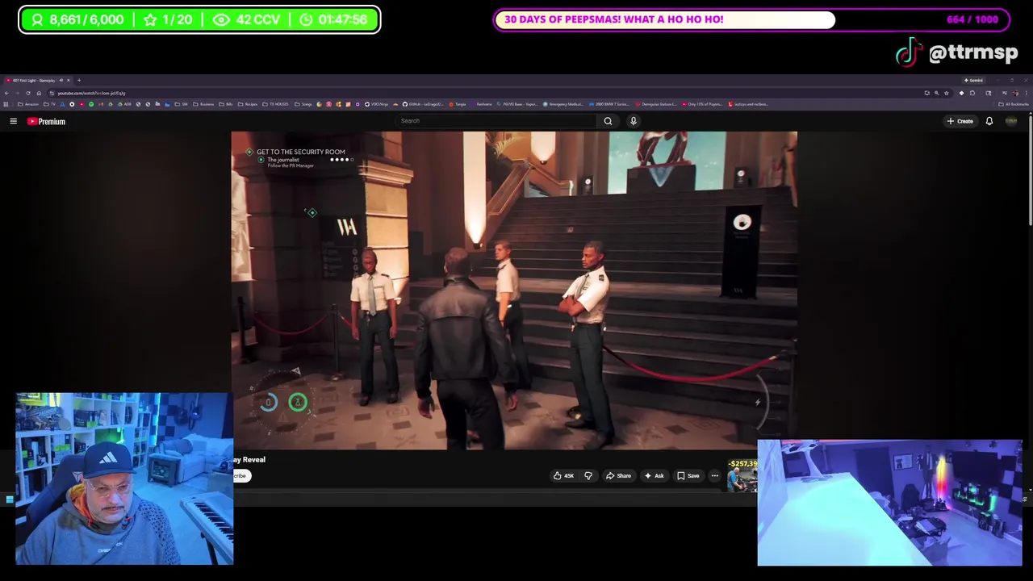Open the Songs bookmarks folder
This screenshot has width=1033, height=581.
[303, 104]
